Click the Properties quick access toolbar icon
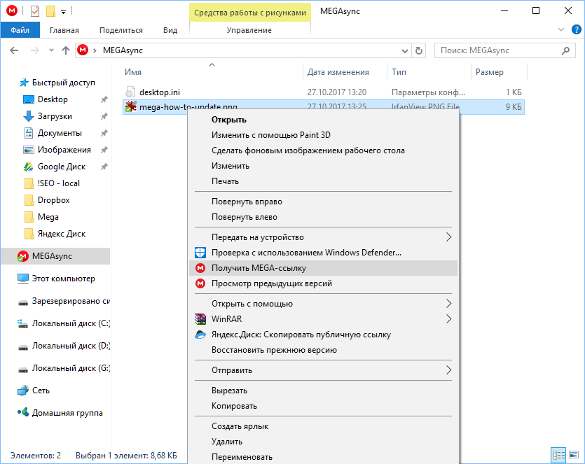The image size is (585, 464). point(35,12)
